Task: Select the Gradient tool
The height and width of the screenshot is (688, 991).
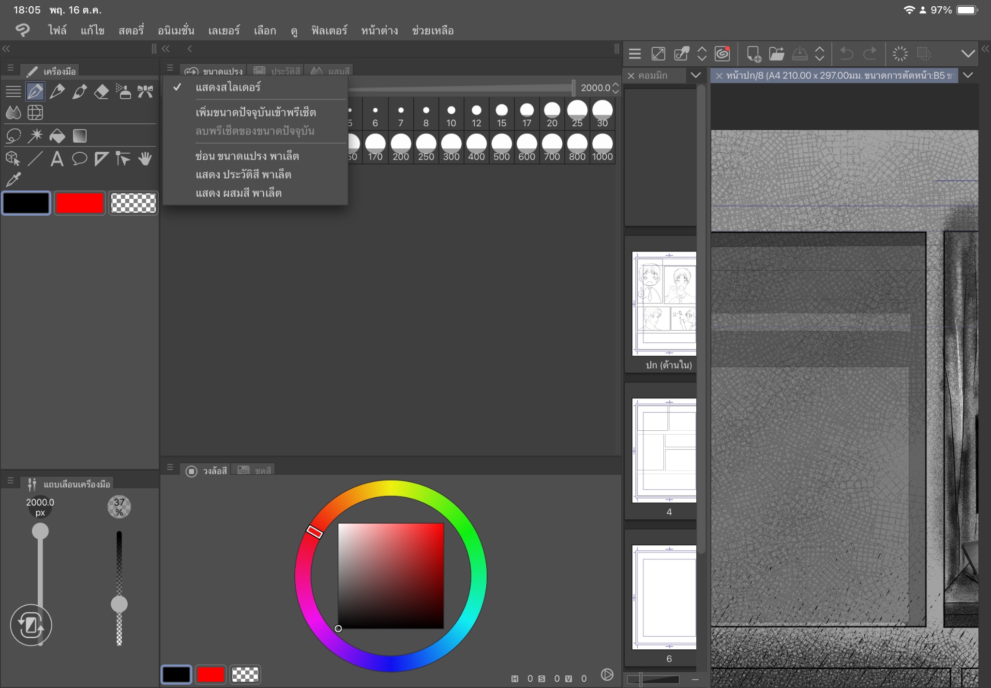Action: coord(79,136)
